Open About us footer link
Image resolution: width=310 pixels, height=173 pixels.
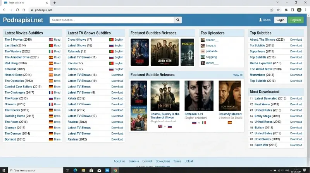point(119,161)
